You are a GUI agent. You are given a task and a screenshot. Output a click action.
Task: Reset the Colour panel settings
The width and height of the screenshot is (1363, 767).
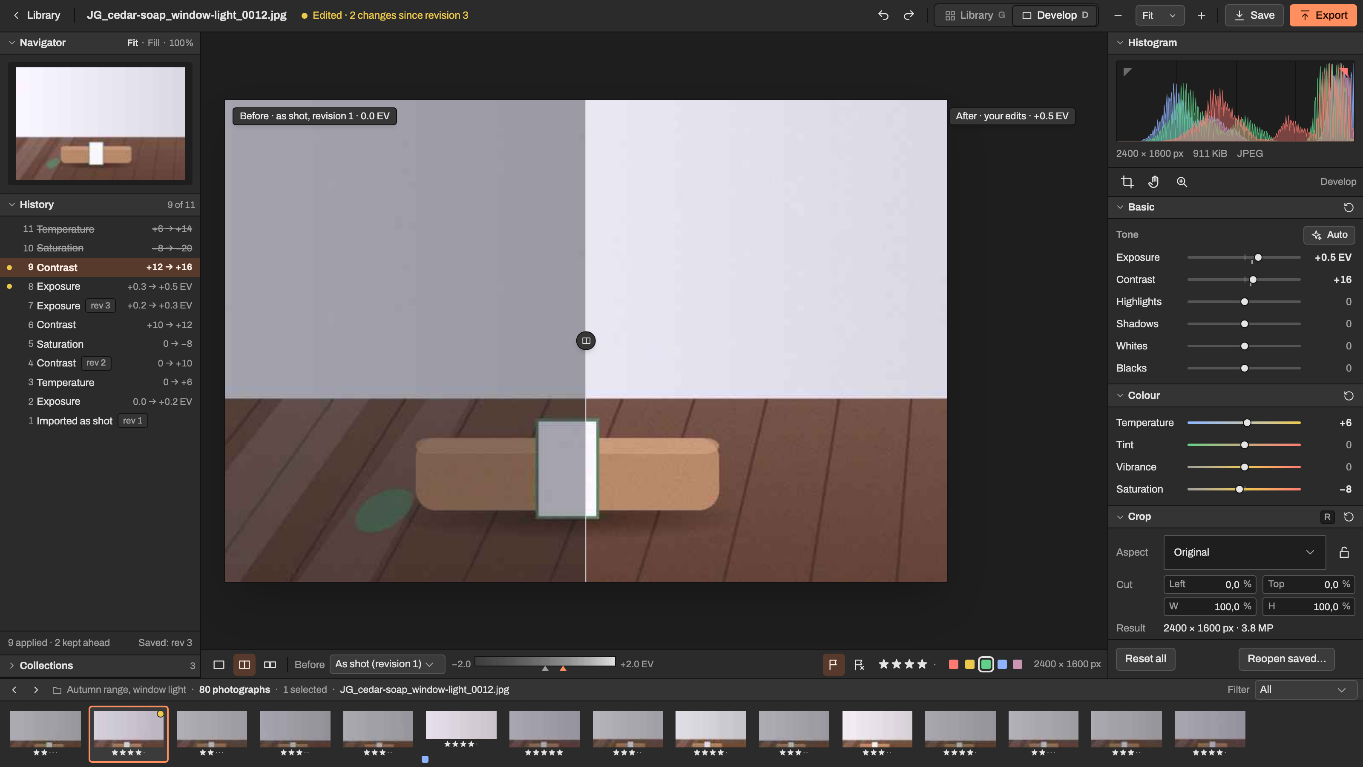click(1348, 395)
